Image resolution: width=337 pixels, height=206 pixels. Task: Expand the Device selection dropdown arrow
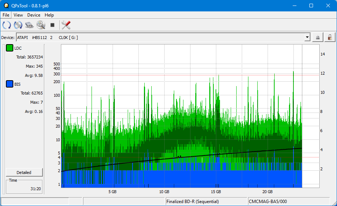point(307,37)
